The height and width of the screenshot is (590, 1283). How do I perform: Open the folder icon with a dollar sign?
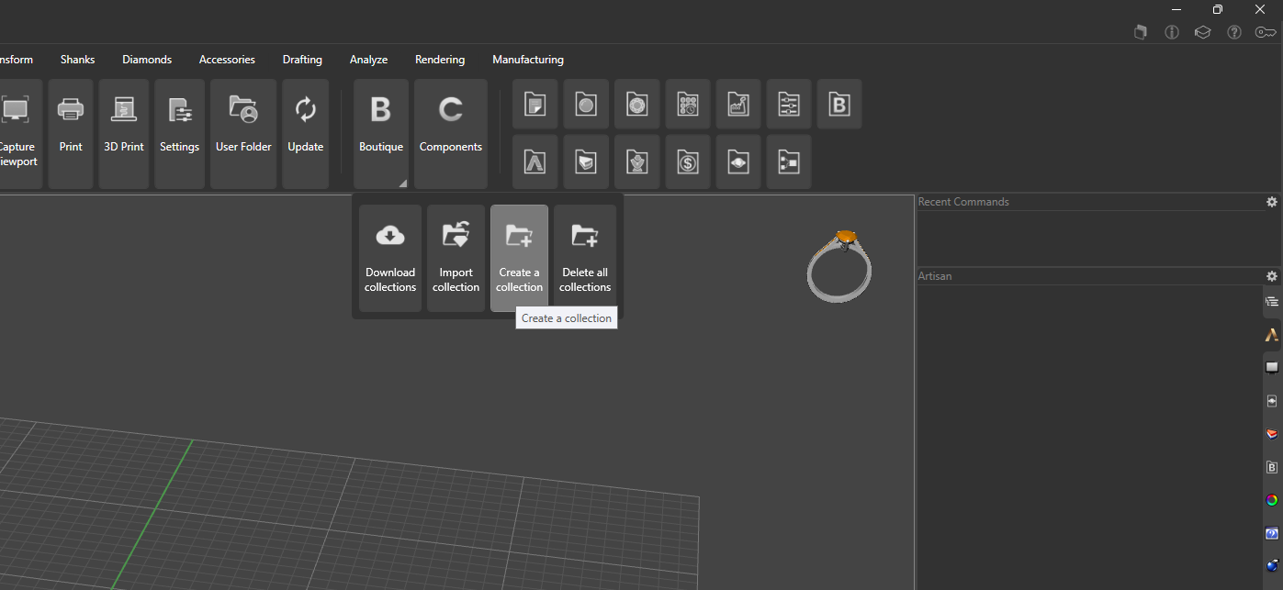click(x=688, y=161)
